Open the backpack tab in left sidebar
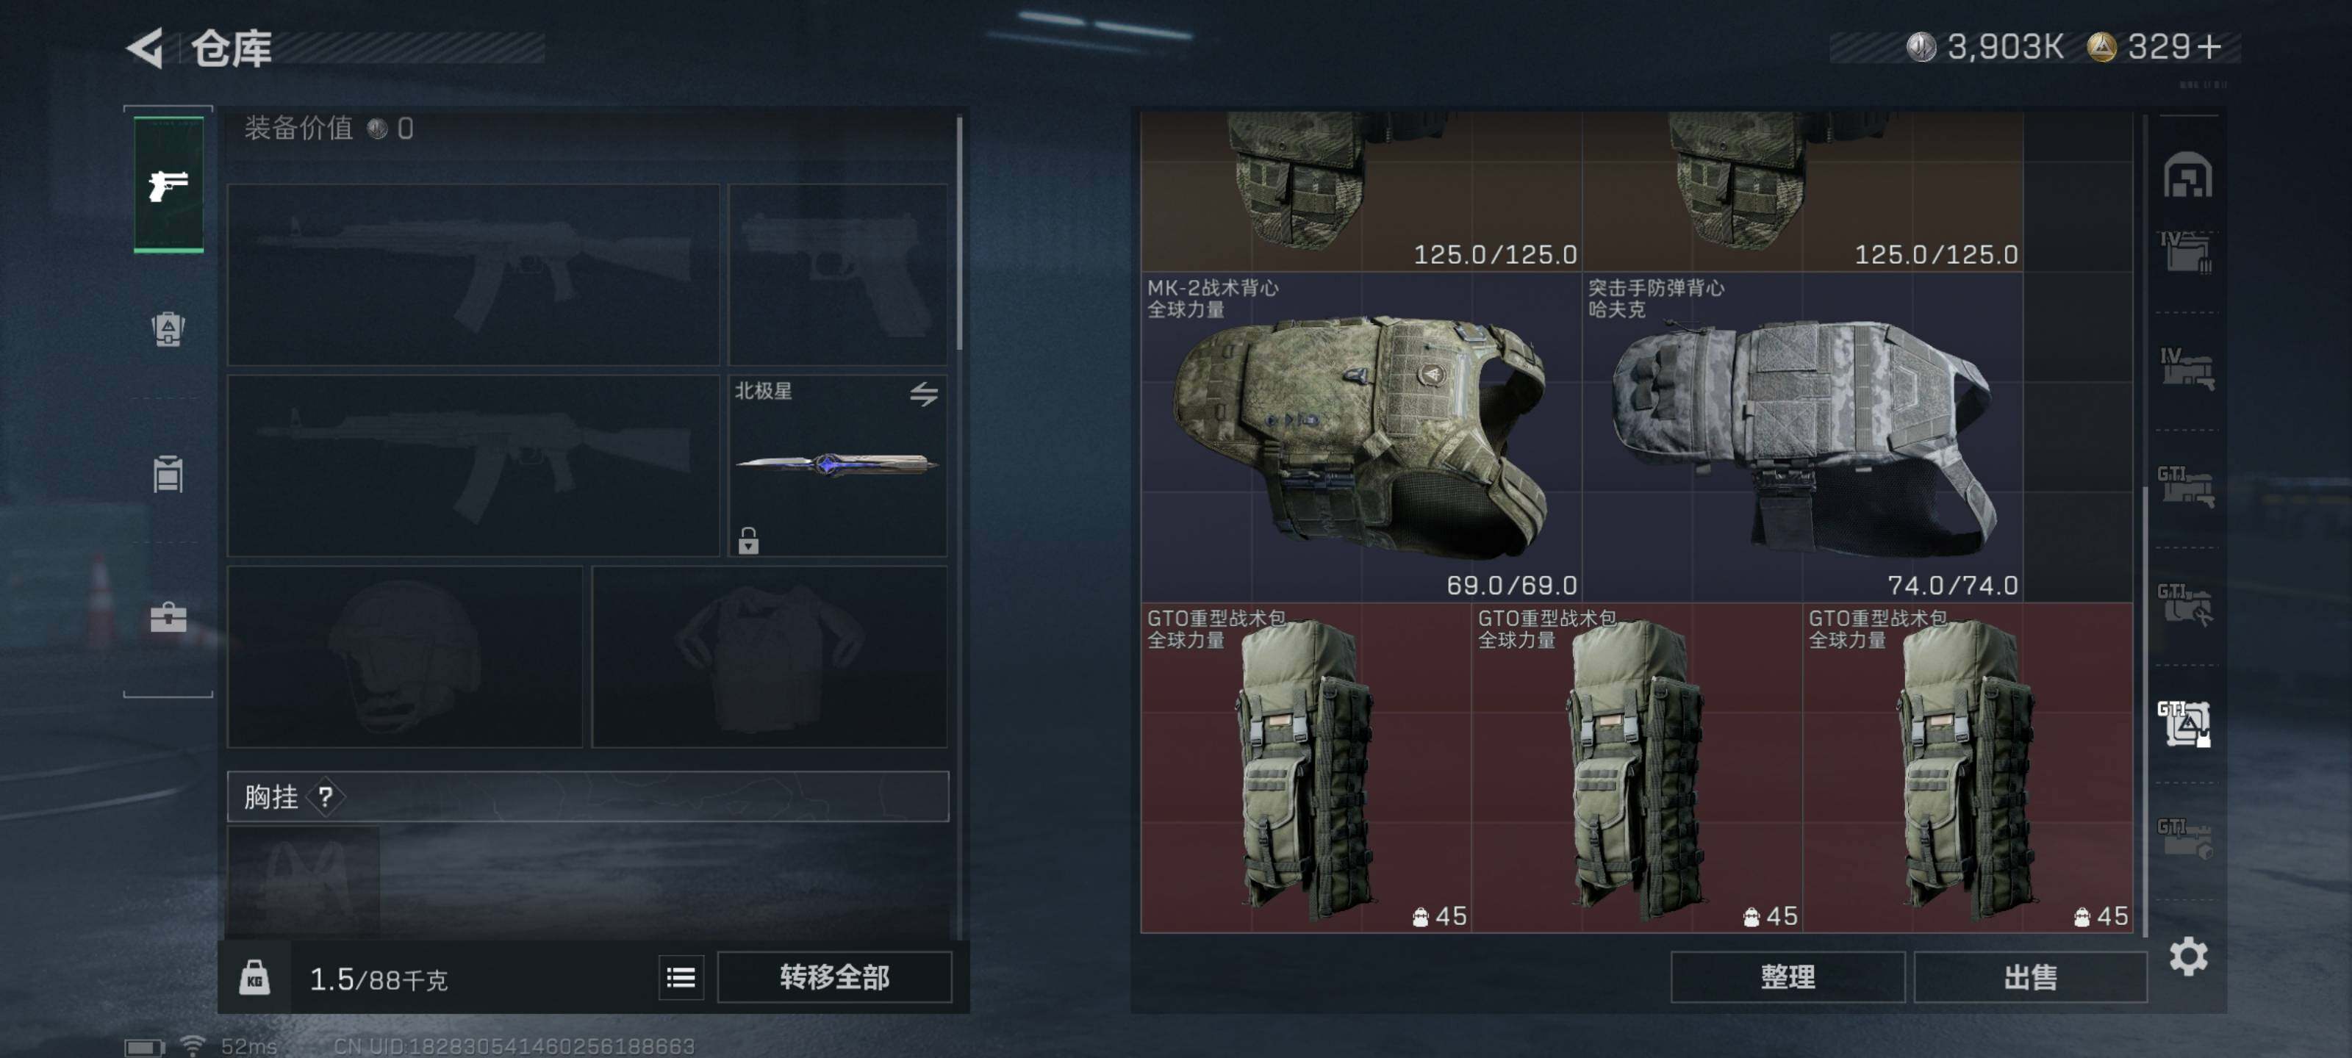2352x1058 pixels. pyautogui.click(x=168, y=328)
